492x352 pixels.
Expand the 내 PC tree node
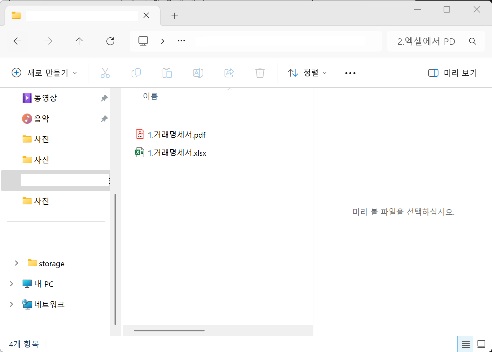[12, 284]
